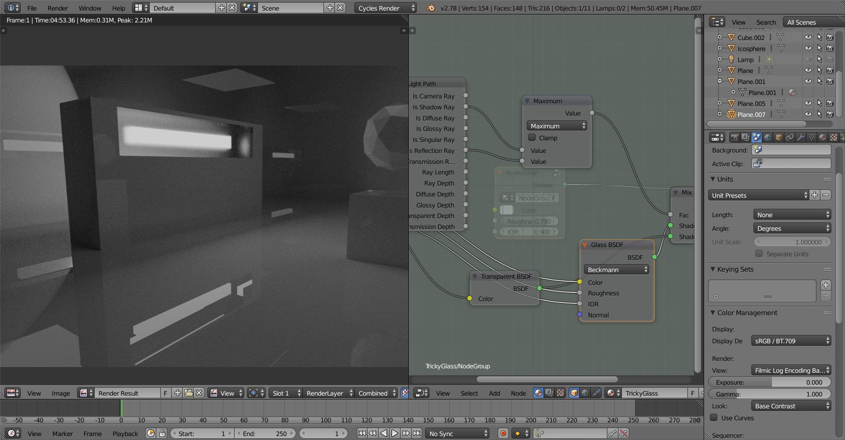
Task: Toggle Separate Units checkbox
Action: tap(759, 254)
